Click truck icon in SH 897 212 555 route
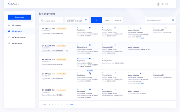Image resolution: width=180 pixels, height=112 pixels. click(90, 73)
